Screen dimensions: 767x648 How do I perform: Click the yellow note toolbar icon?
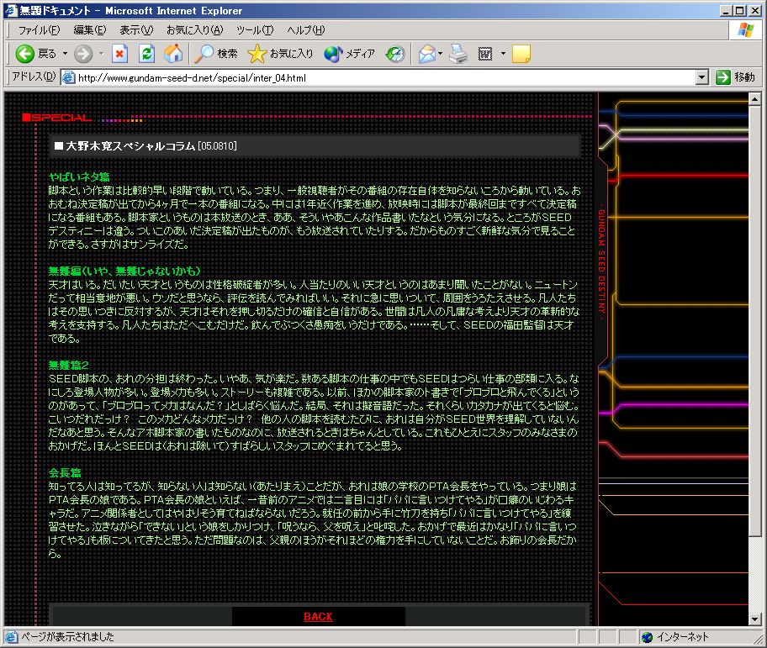tap(521, 54)
